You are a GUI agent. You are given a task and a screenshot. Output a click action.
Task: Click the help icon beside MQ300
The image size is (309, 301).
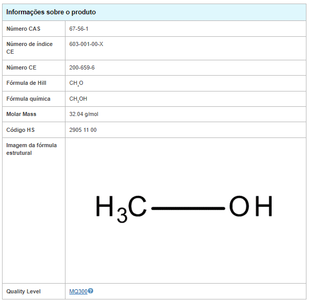pos(91,291)
